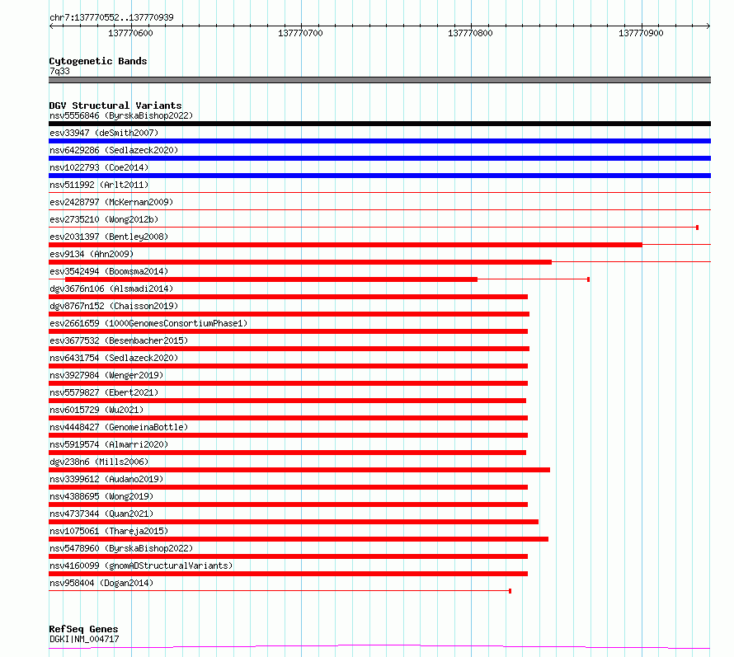The height and width of the screenshot is (657, 734).
Task: Click the red bar under dgv238n6
Action: point(299,470)
